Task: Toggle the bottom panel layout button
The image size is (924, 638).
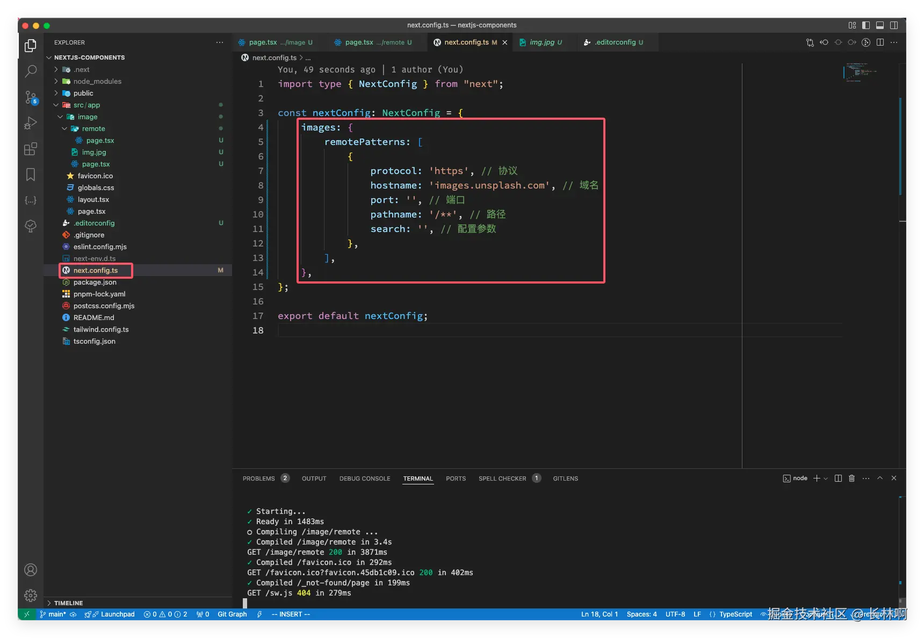Action: (x=880, y=25)
